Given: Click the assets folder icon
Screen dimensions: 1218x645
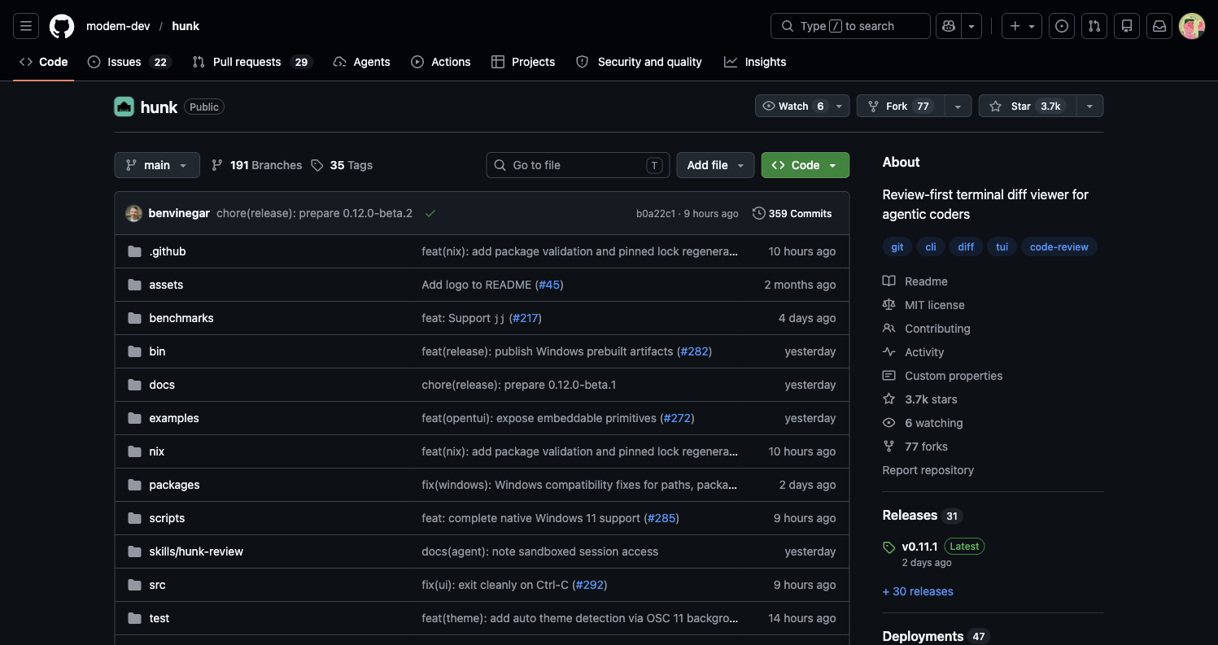Looking at the screenshot, I should pyautogui.click(x=134, y=285).
